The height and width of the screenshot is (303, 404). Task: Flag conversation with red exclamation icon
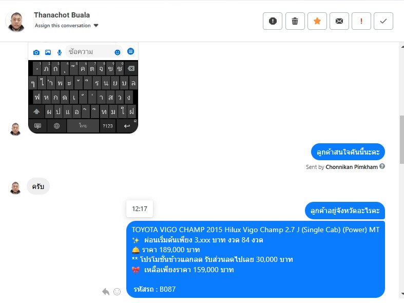click(x=361, y=21)
